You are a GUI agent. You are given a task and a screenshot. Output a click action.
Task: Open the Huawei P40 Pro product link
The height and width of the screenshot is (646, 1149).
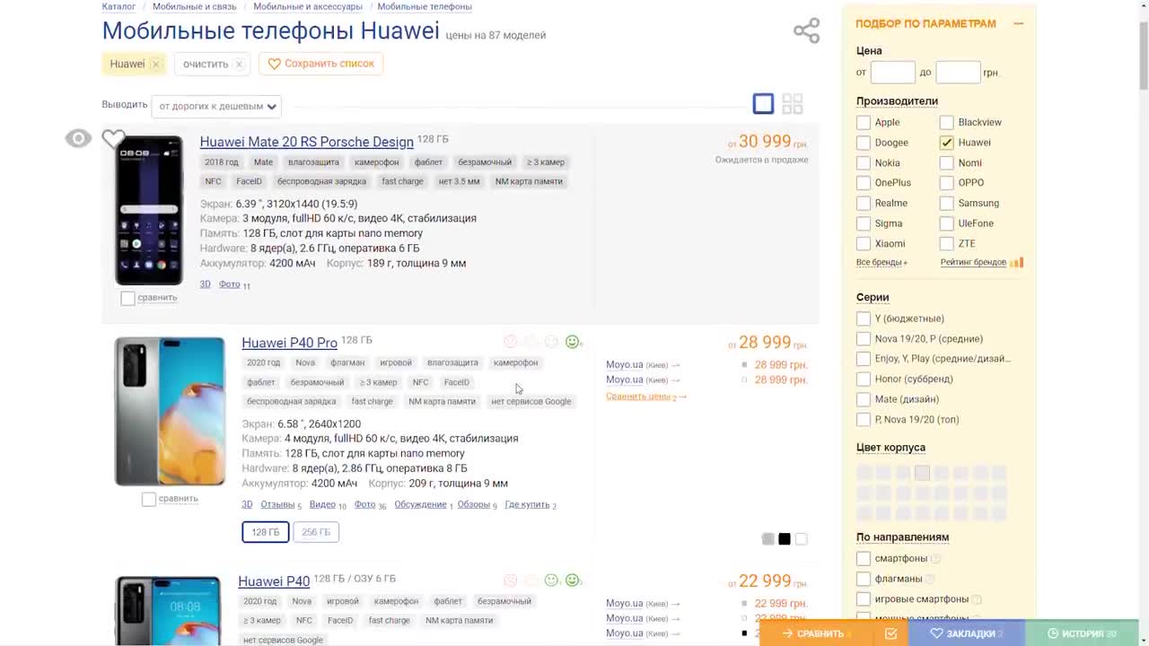[289, 343]
